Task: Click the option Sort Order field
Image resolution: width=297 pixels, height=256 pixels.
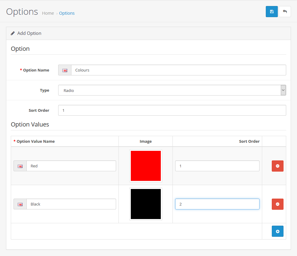Action: coord(172,110)
